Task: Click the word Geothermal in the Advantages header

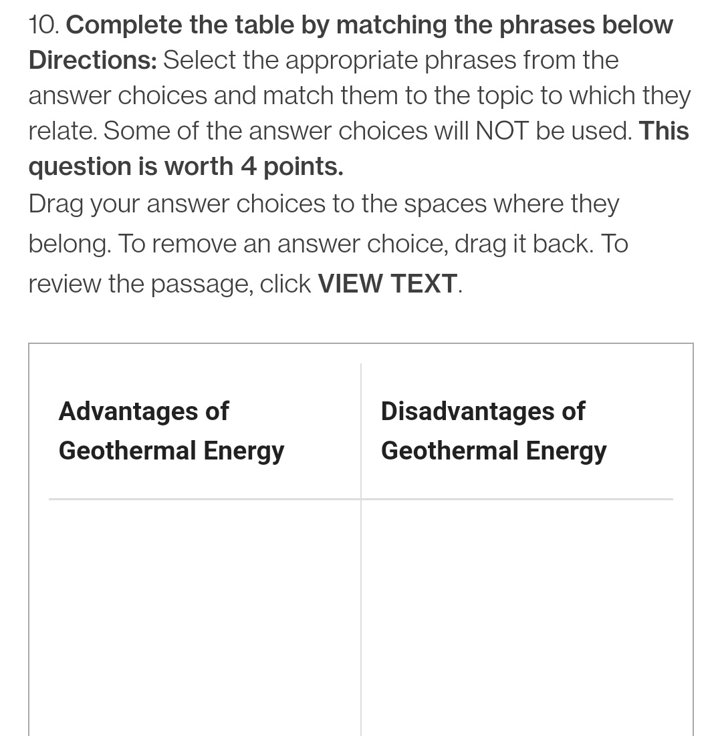Action: click(x=127, y=451)
